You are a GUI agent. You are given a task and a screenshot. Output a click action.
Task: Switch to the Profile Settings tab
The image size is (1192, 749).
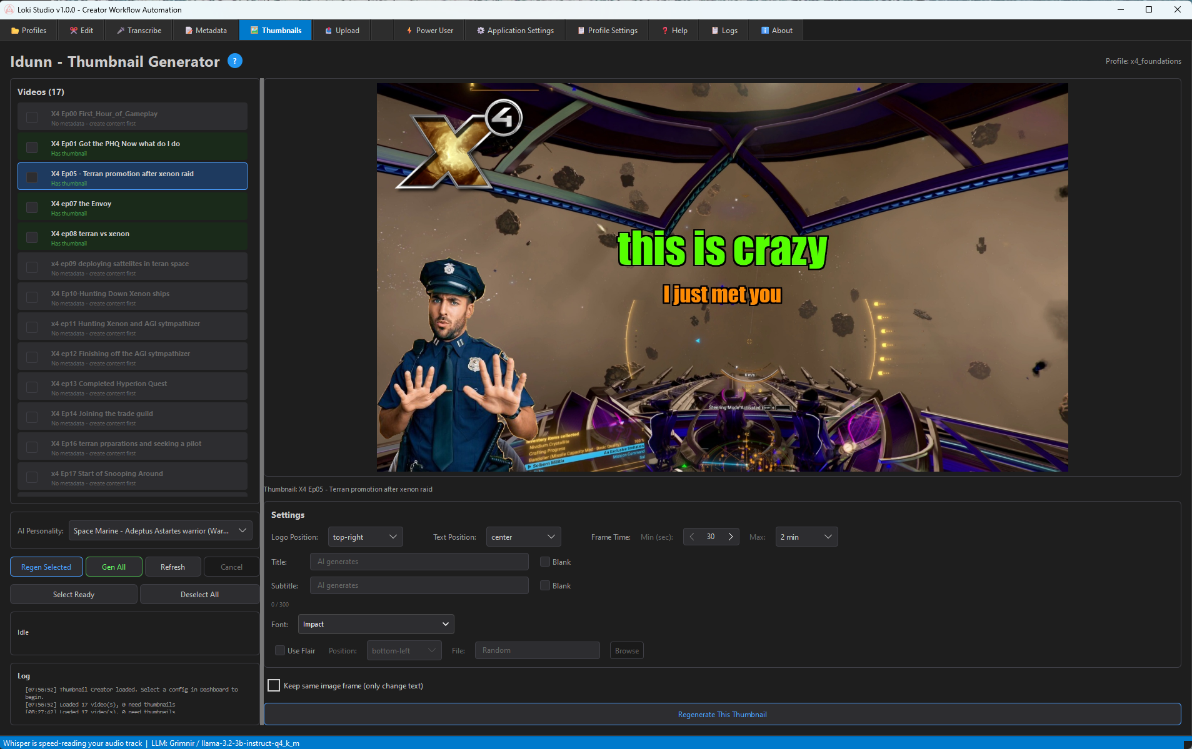(606, 30)
